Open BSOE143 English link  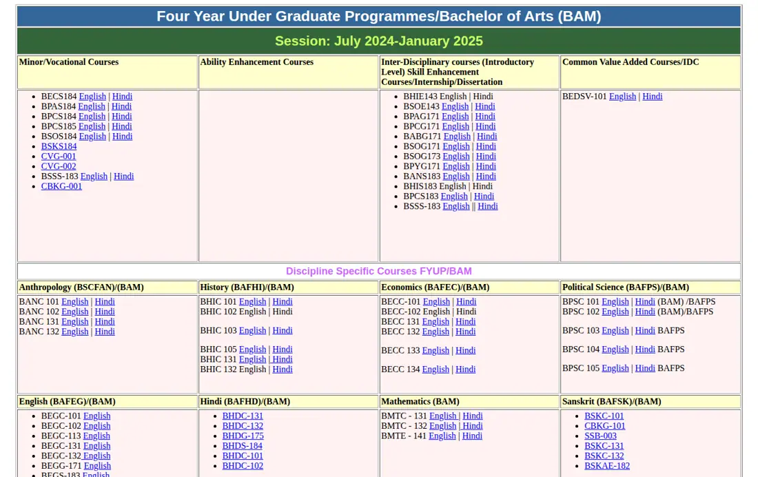pos(455,106)
